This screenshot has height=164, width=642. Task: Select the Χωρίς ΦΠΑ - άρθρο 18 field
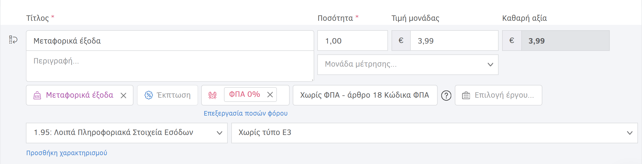[x=365, y=95]
